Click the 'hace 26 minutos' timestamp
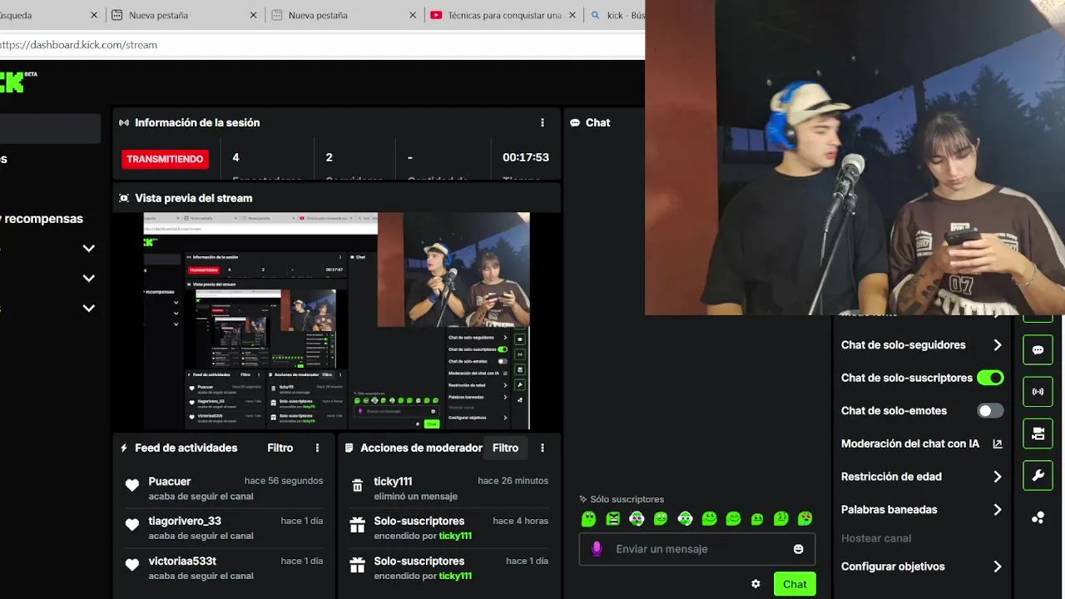 [513, 481]
